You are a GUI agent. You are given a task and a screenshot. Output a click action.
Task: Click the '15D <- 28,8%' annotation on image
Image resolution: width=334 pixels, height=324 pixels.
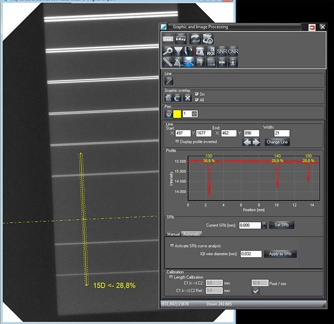pos(115,285)
